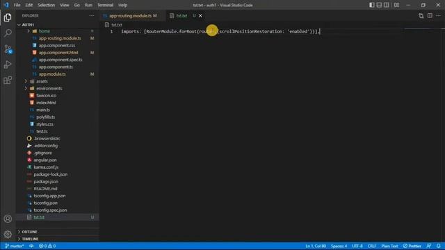Expand the environments folder
Viewport: 445px width, 250px height.
(49, 88)
